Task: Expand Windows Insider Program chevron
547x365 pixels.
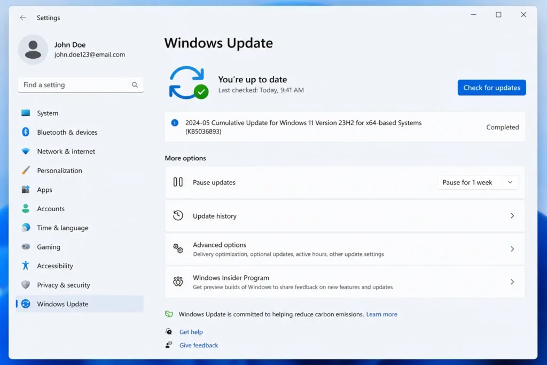Action: pos(512,282)
